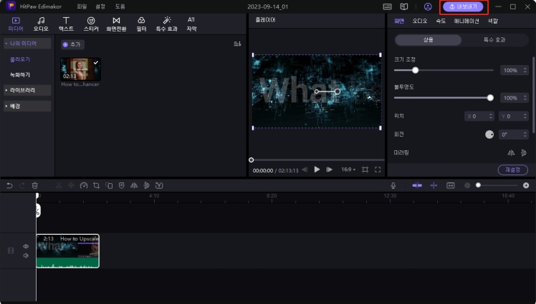Switch to the 애니메이션 tab
Viewport: 536px width, 304px height.
(x=466, y=21)
